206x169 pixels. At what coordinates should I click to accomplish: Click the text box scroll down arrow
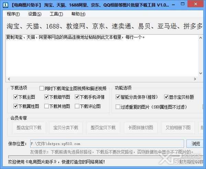coord(201,73)
